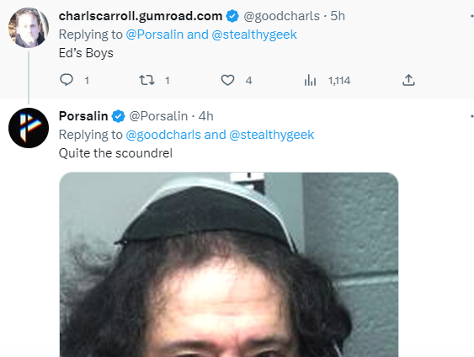The width and height of the screenshot is (474, 357).
Task: Open Porsalin's black logo avatar
Action: point(29,128)
